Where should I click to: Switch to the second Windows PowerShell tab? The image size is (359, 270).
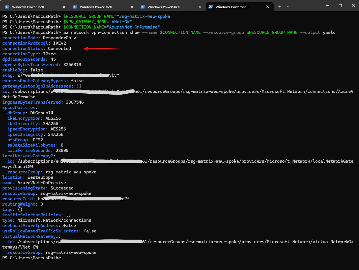(x=103, y=7)
